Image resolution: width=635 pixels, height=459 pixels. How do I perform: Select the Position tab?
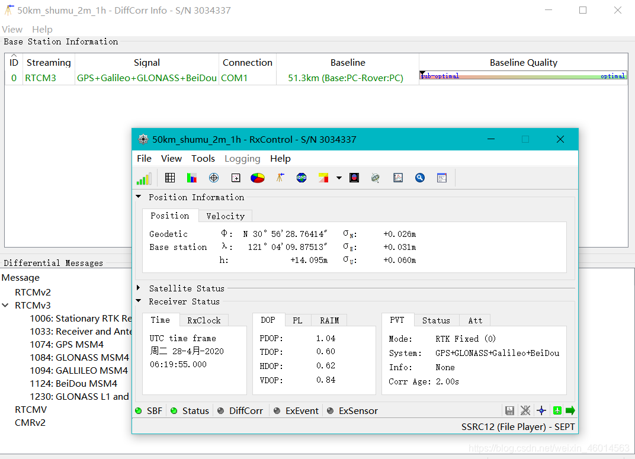170,216
